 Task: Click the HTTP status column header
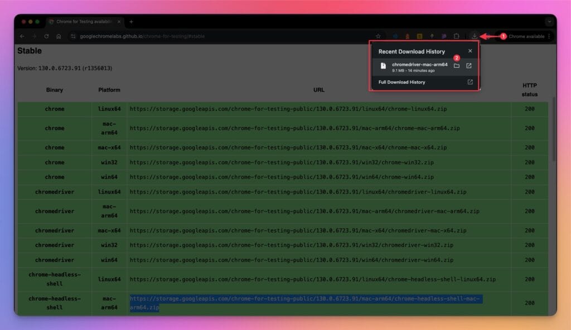pos(530,90)
